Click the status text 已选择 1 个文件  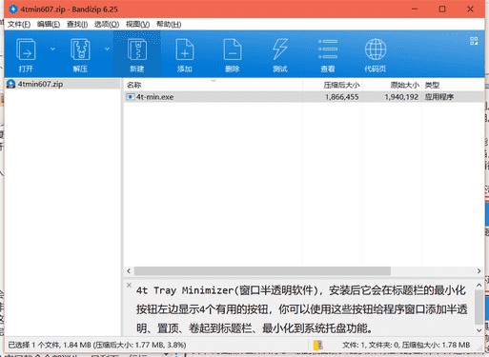tap(34, 345)
